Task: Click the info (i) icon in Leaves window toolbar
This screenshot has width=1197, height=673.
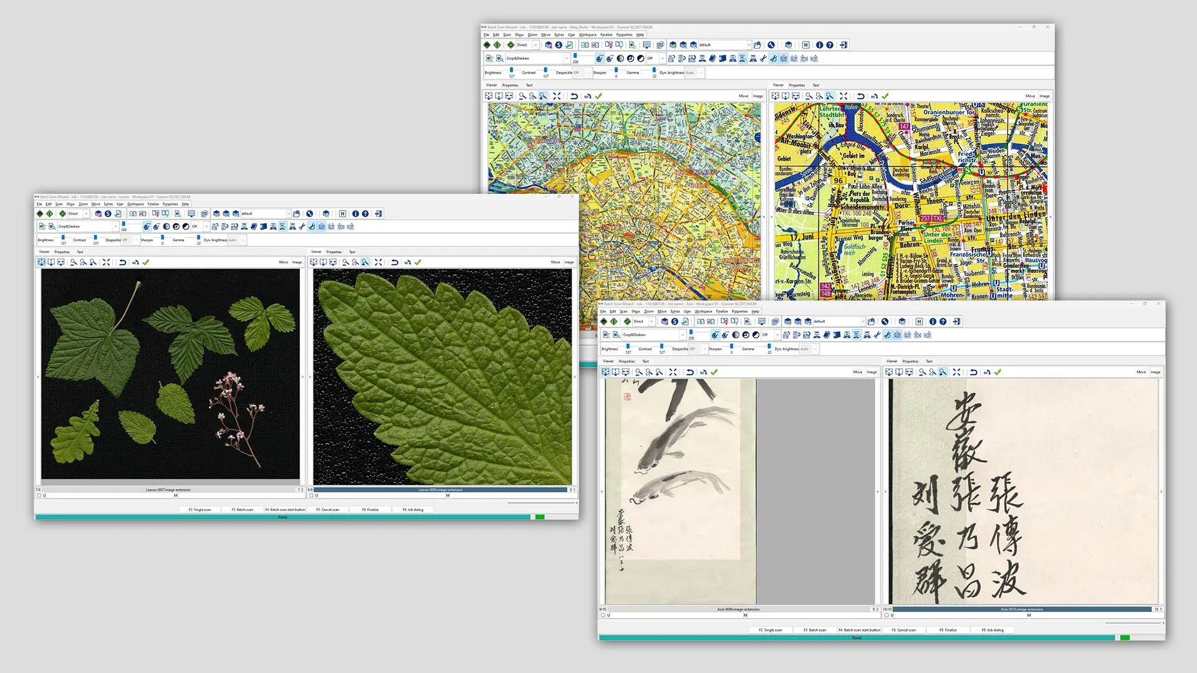Action: coord(355,214)
